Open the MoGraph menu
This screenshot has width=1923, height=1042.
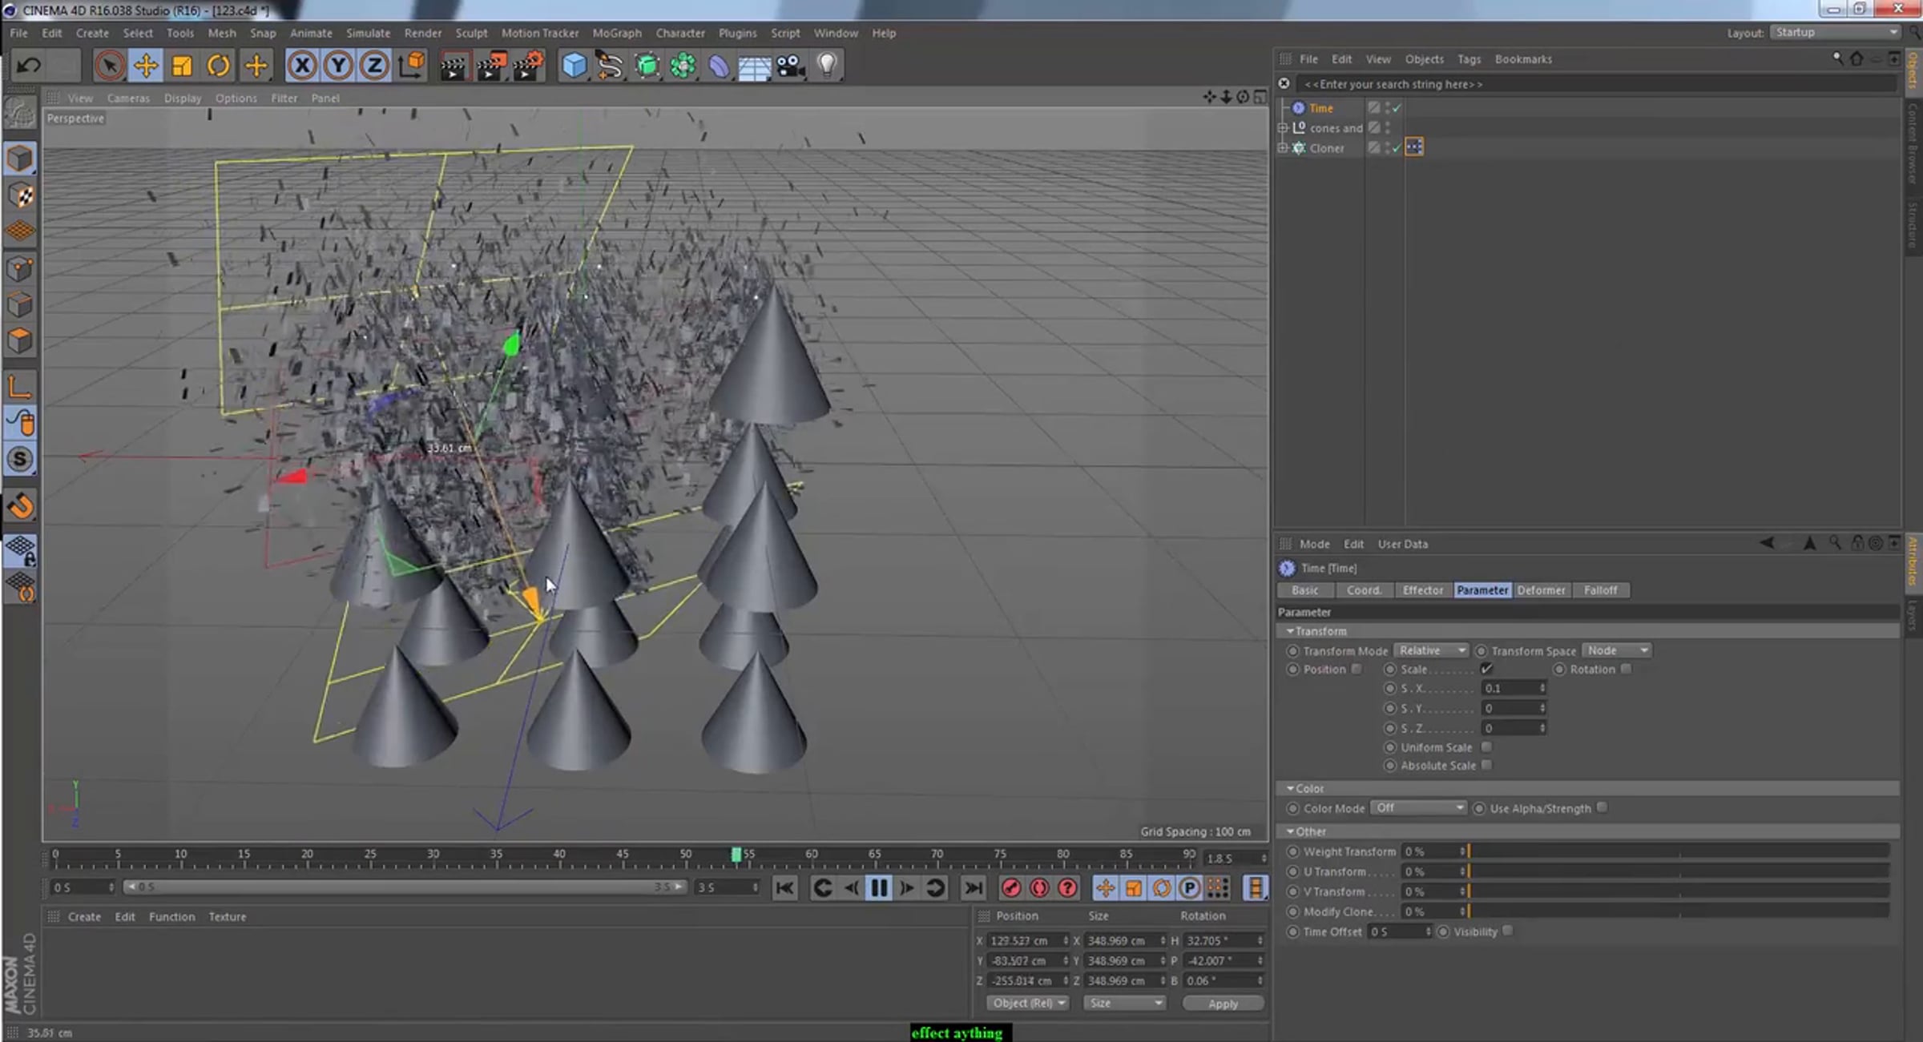coord(617,33)
